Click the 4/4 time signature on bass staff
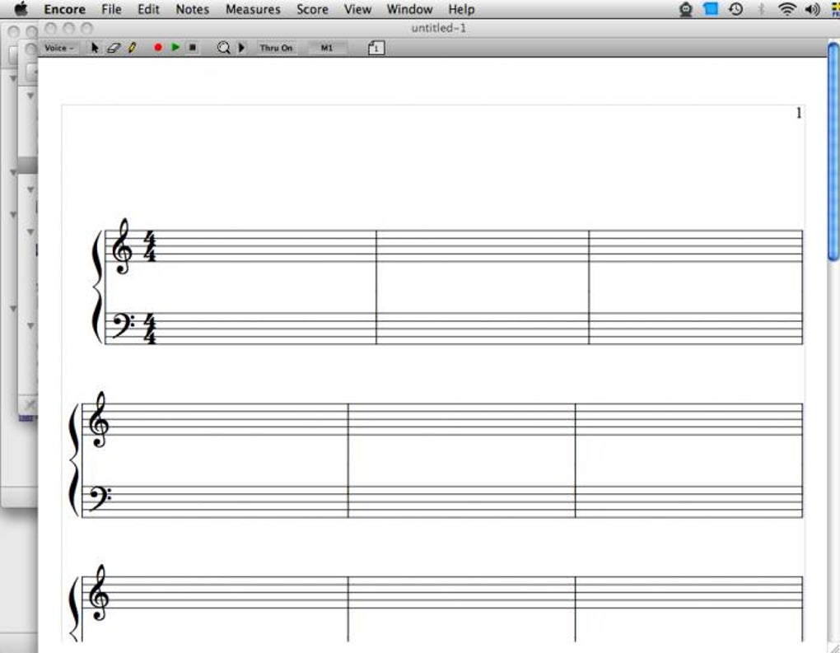Image resolution: width=840 pixels, height=653 pixels. click(x=150, y=329)
